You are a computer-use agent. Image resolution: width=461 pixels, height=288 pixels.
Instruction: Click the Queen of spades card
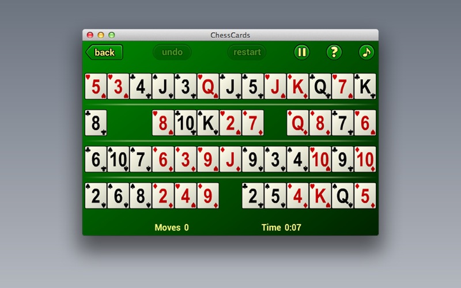[x=342, y=196]
